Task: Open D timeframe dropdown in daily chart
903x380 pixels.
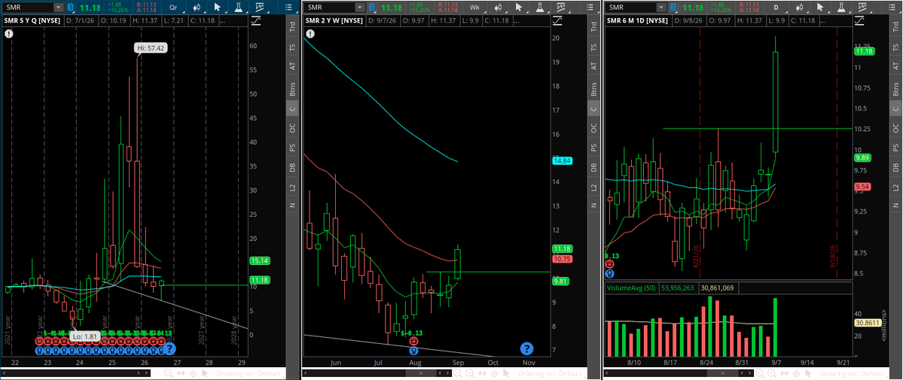Action: 777,8
